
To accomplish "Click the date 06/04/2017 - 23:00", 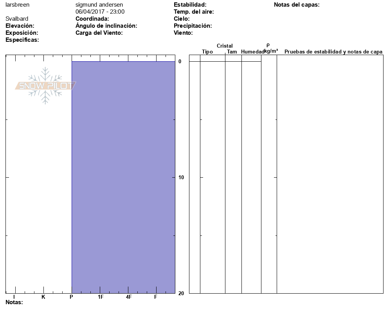I will tap(100, 12).
